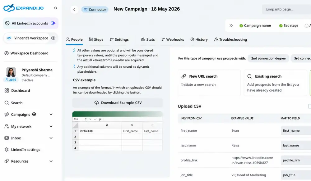Click the evan-reiss LinkedIn URL example value

252,160
